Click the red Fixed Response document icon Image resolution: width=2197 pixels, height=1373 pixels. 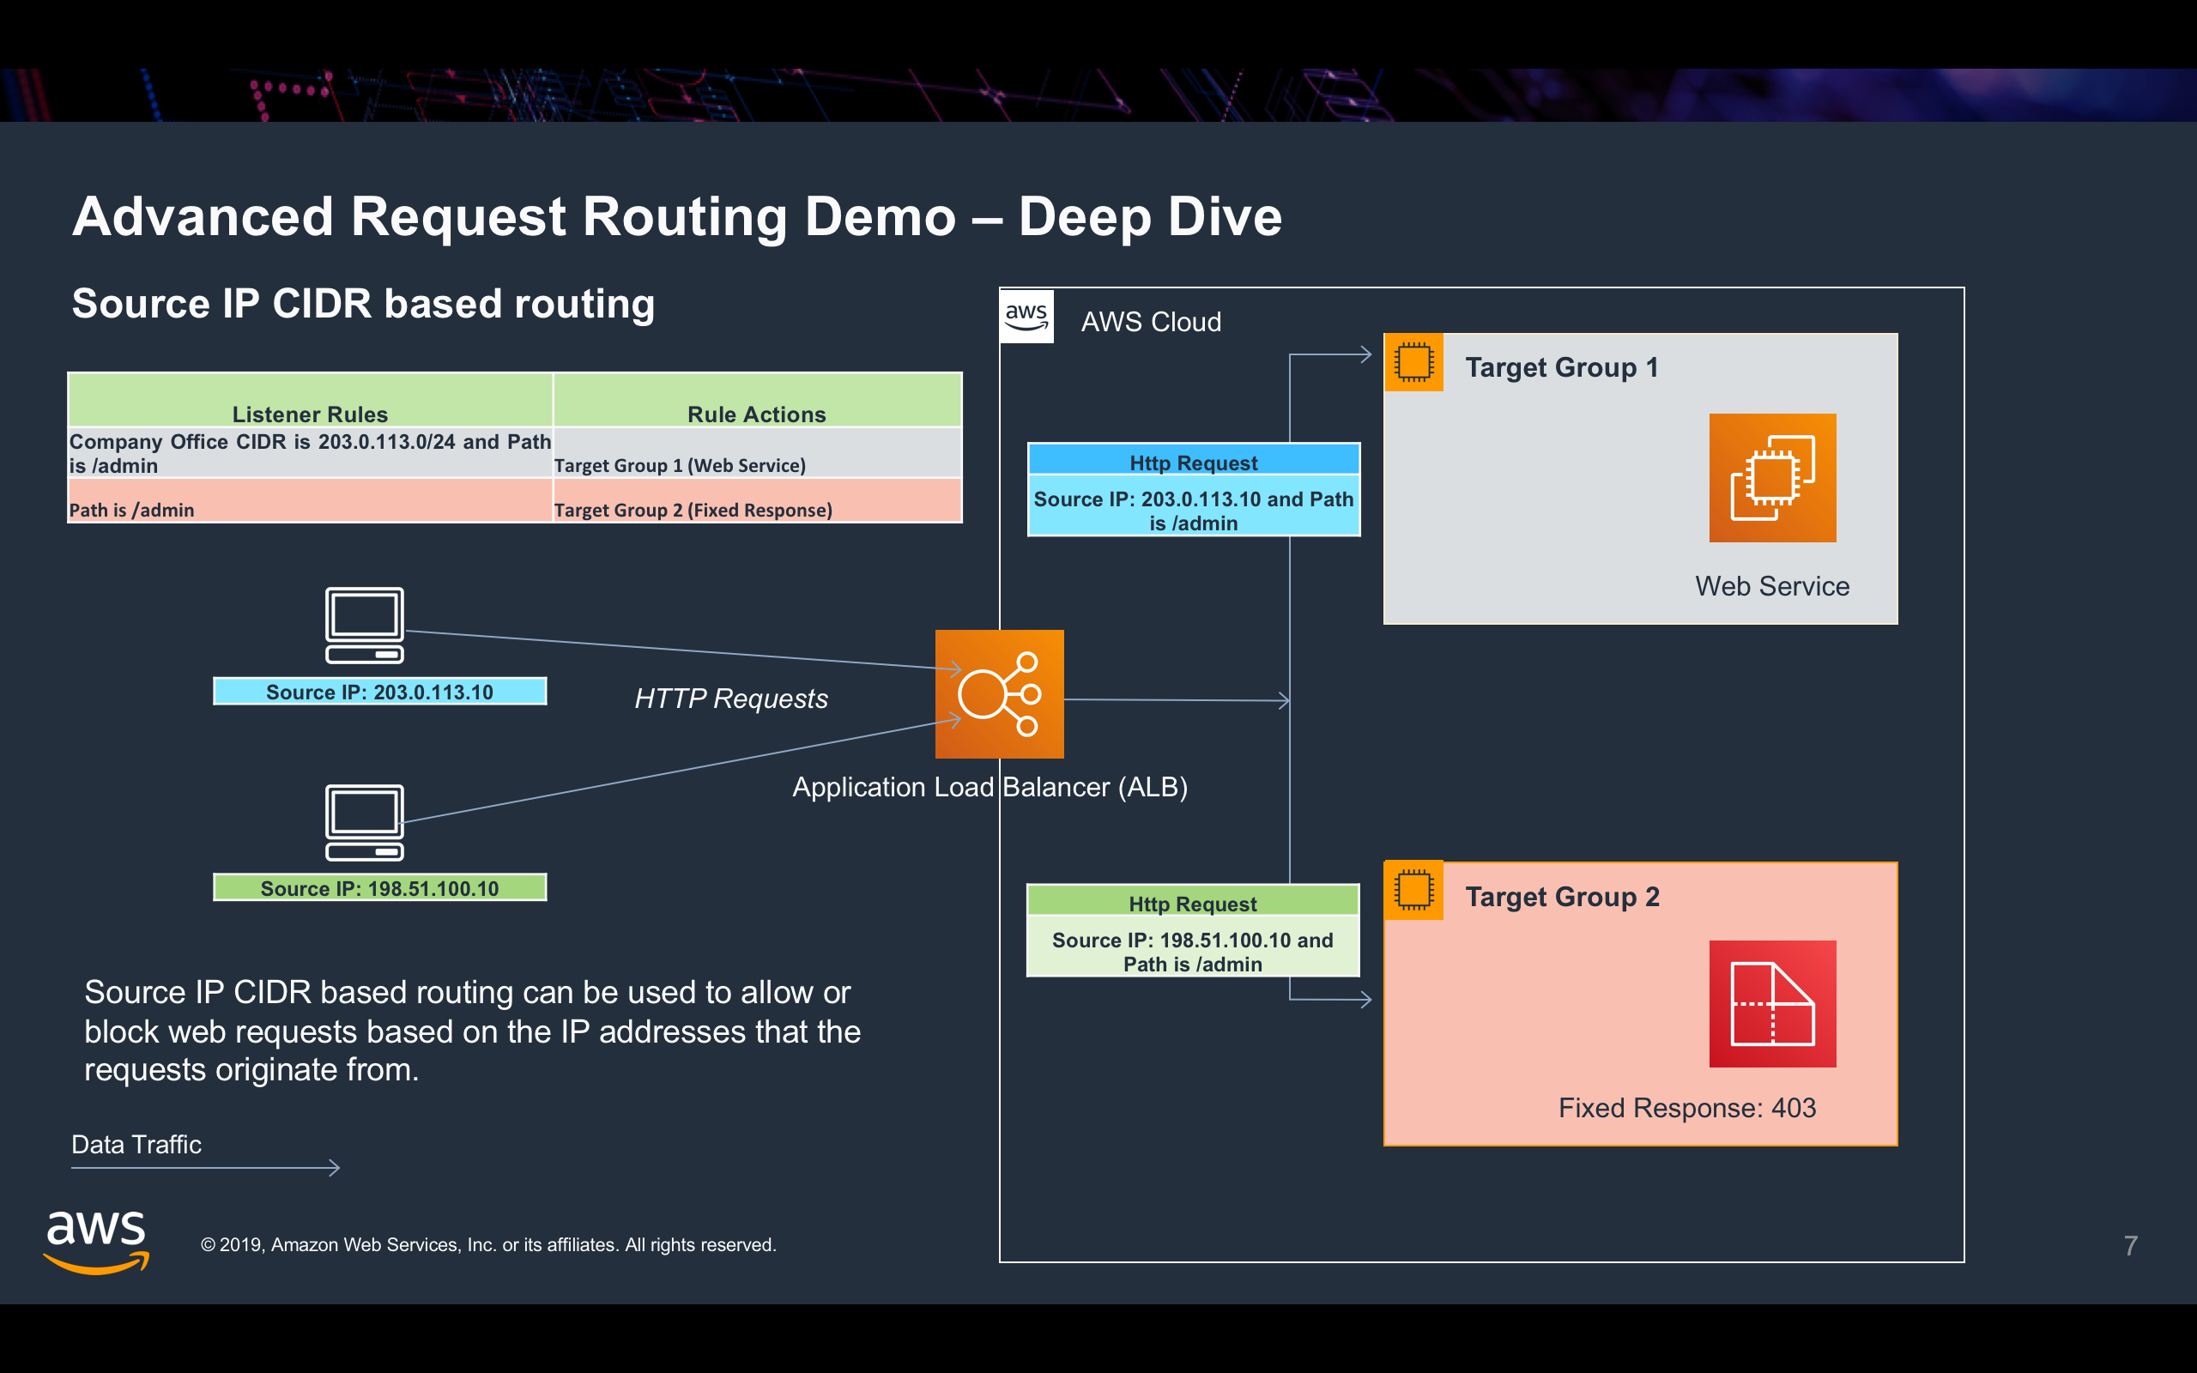[x=1771, y=1003]
